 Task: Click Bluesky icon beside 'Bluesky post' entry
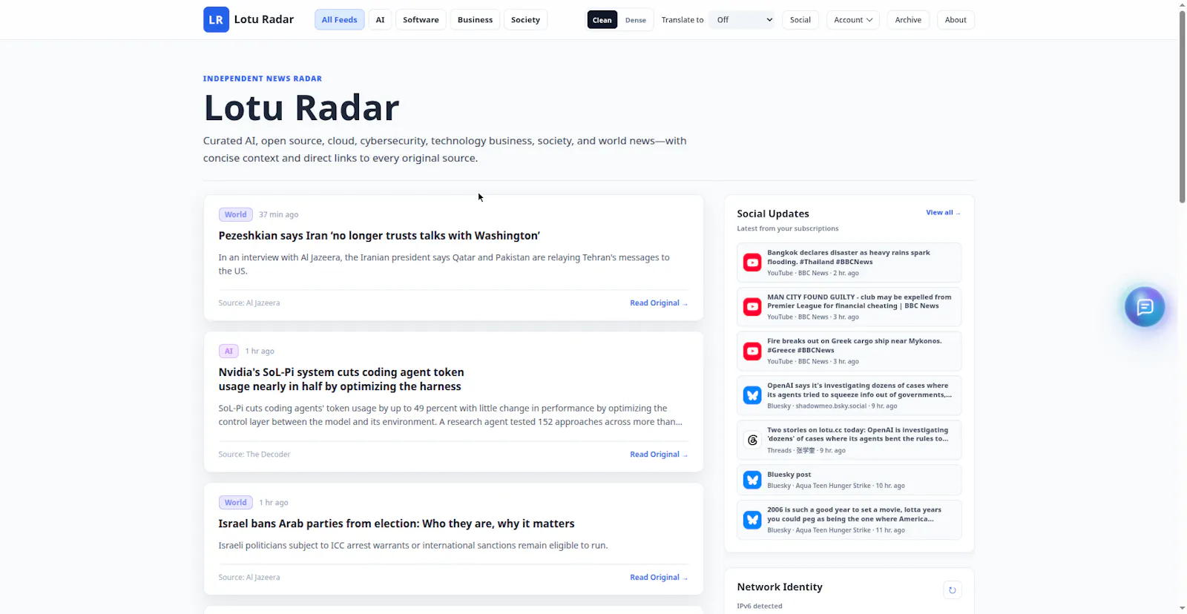tap(752, 481)
